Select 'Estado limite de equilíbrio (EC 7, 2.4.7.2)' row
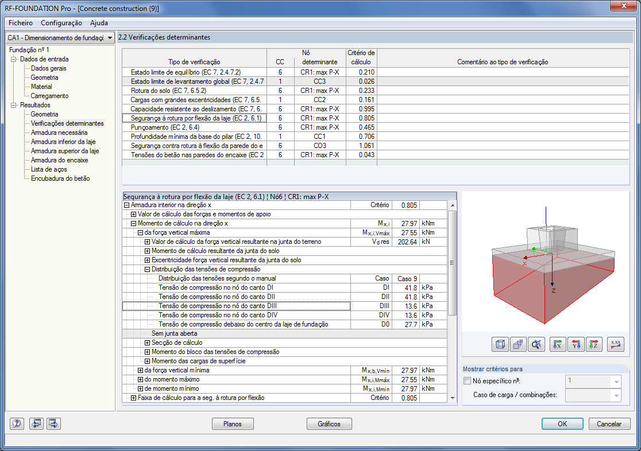The width and height of the screenshot is (641, 451). (x=375, y=72)
